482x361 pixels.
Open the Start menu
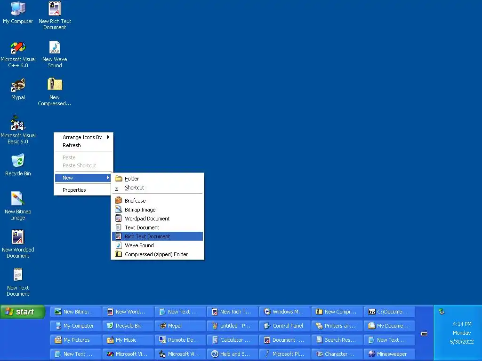pyautogui.click(x=23, y=312)
